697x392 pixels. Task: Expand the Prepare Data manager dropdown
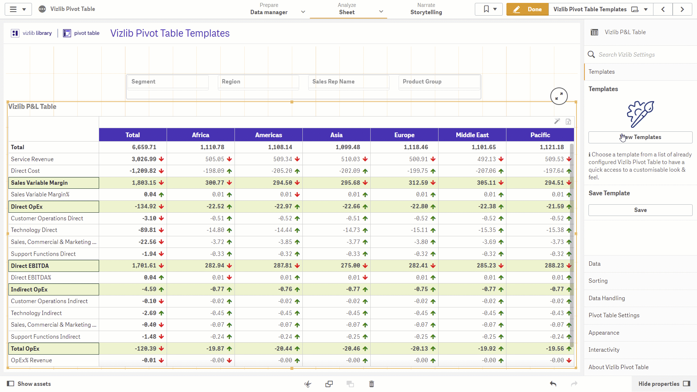click(303, 12)
